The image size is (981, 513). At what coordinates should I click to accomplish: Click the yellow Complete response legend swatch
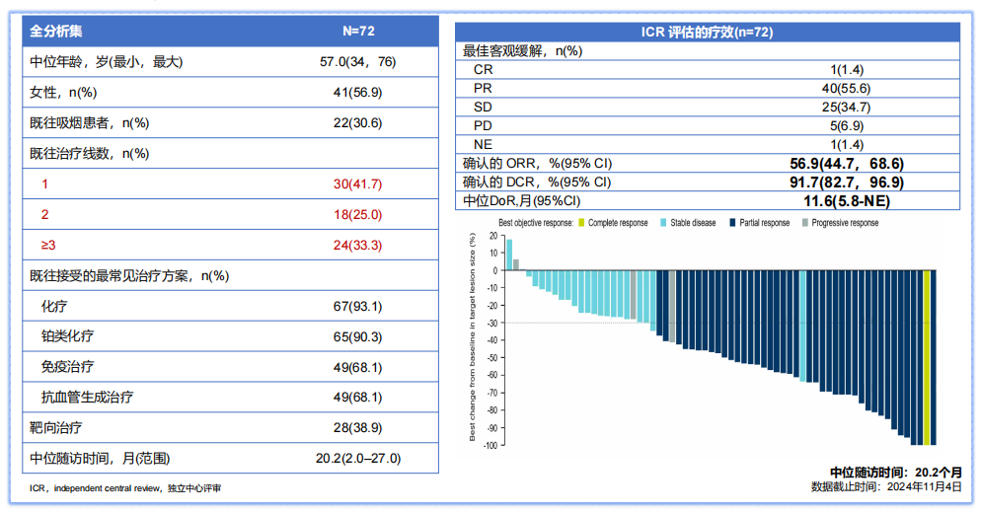582,223
